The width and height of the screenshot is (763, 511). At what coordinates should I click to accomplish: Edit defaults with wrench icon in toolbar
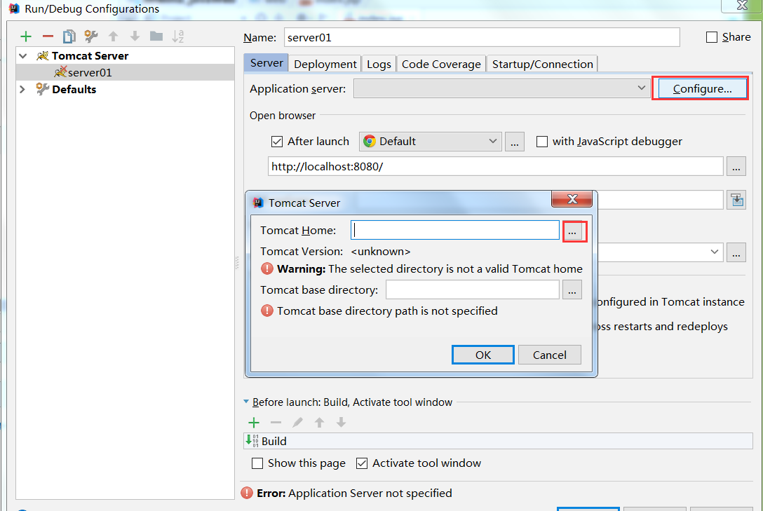coord(91,36)
